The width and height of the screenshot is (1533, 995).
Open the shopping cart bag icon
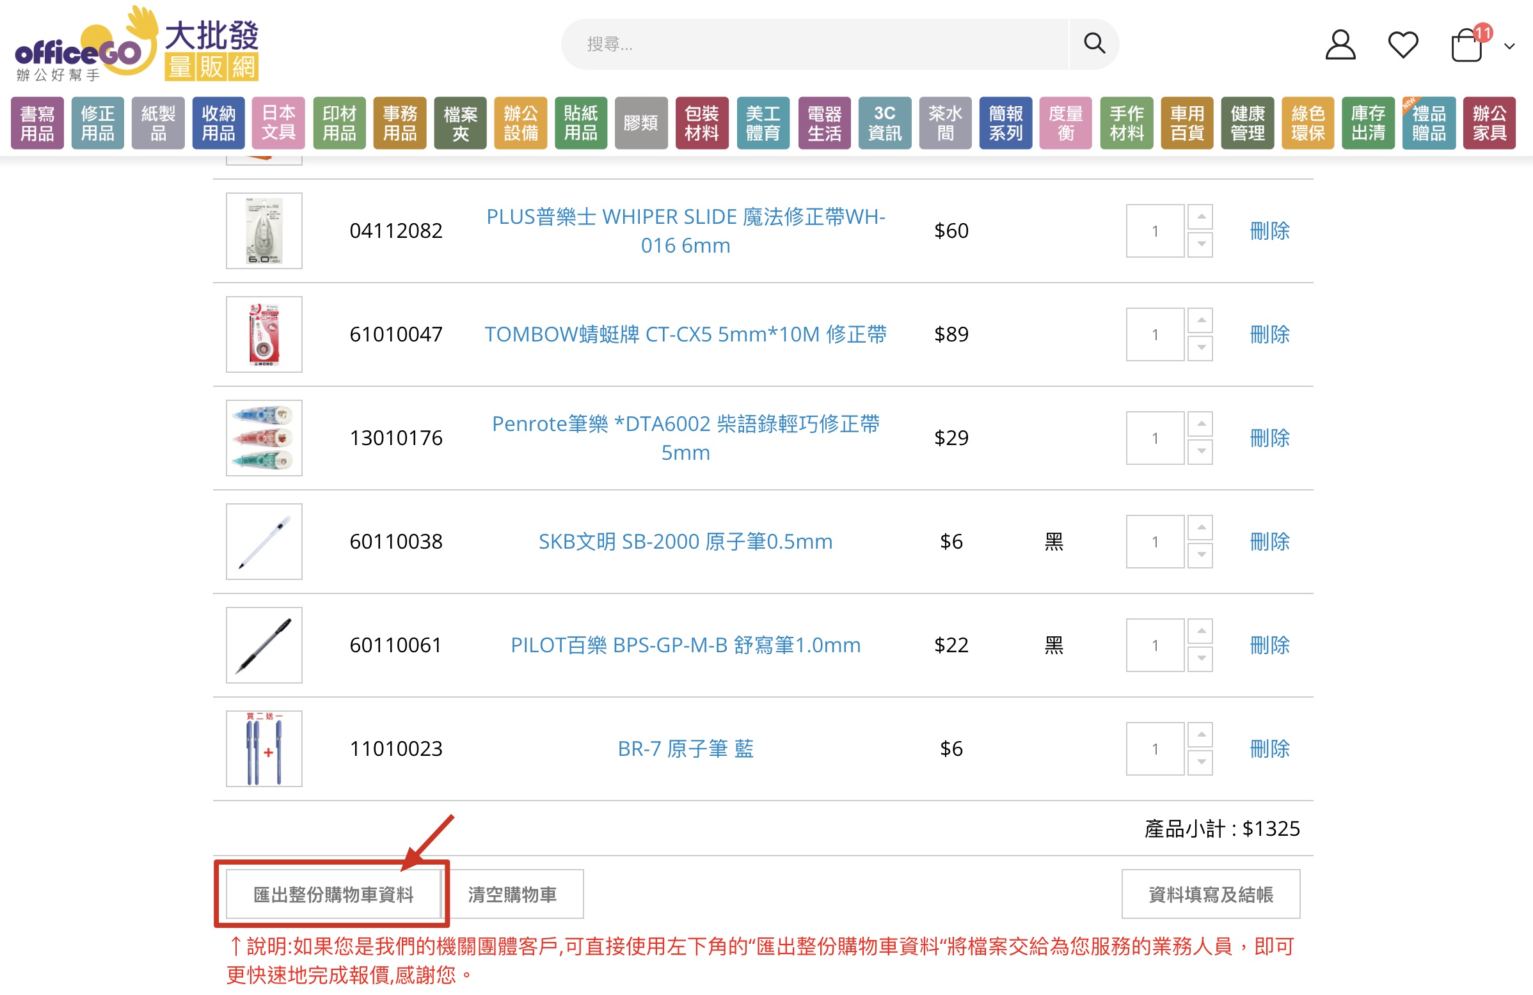pyautogui.click(x=1466, y=45)
